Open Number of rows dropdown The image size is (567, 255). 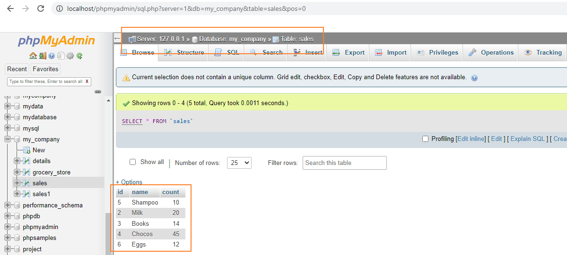coord(239,163)
